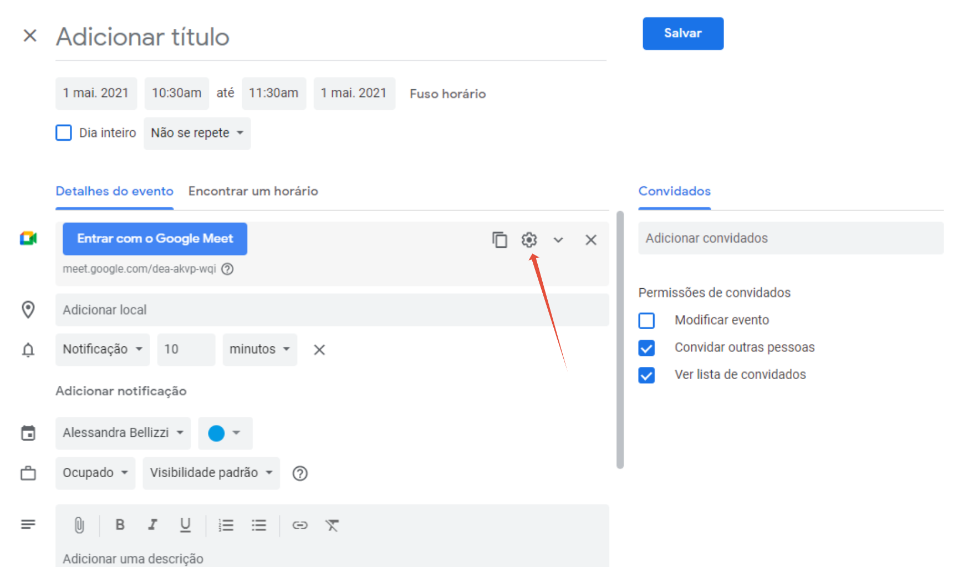
Task: Click the Salvar button
Action: click(x=683, y=33)
